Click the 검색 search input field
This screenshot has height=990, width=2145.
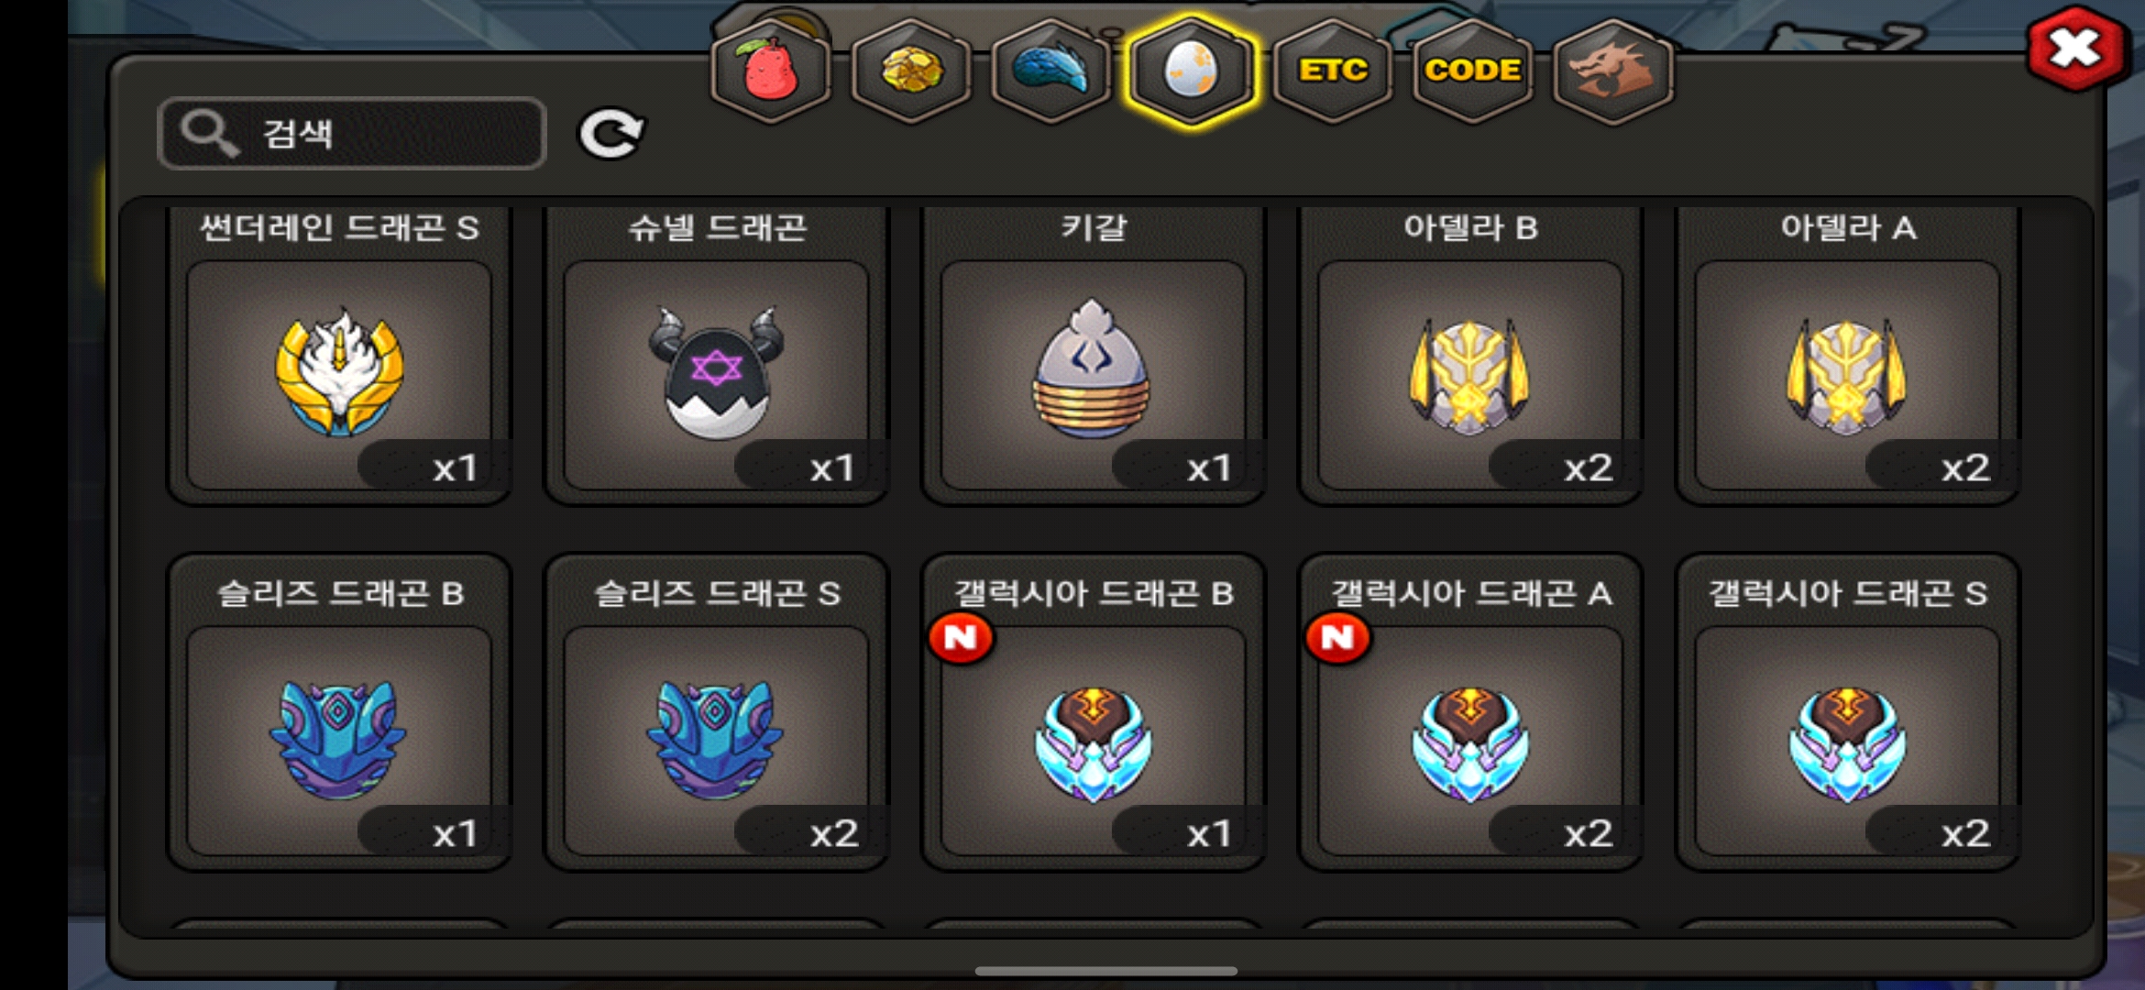352,134
